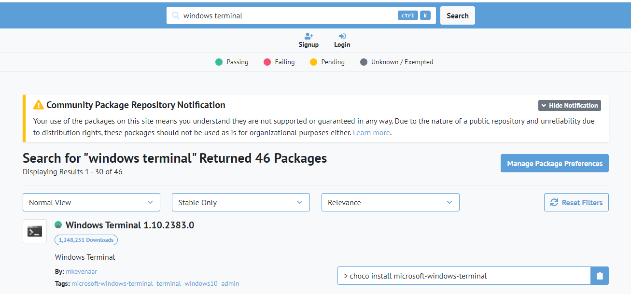Open the Normal View dropdown

pos(91,202)
